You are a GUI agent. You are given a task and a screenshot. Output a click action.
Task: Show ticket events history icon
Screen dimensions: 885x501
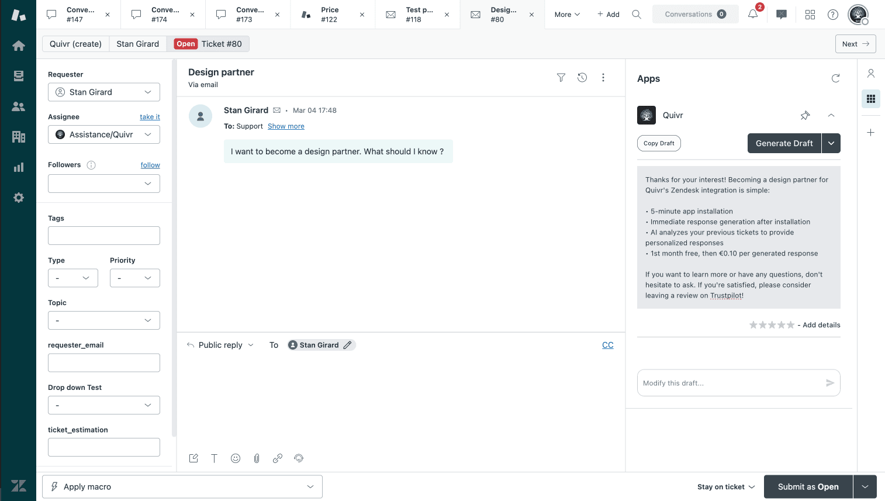(582, 77)
